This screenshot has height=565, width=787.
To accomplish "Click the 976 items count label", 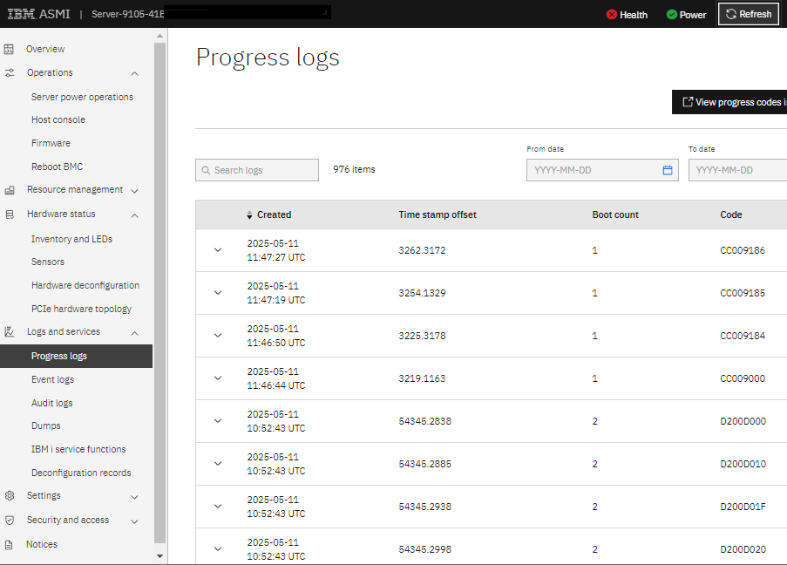I will pos(354,170).
